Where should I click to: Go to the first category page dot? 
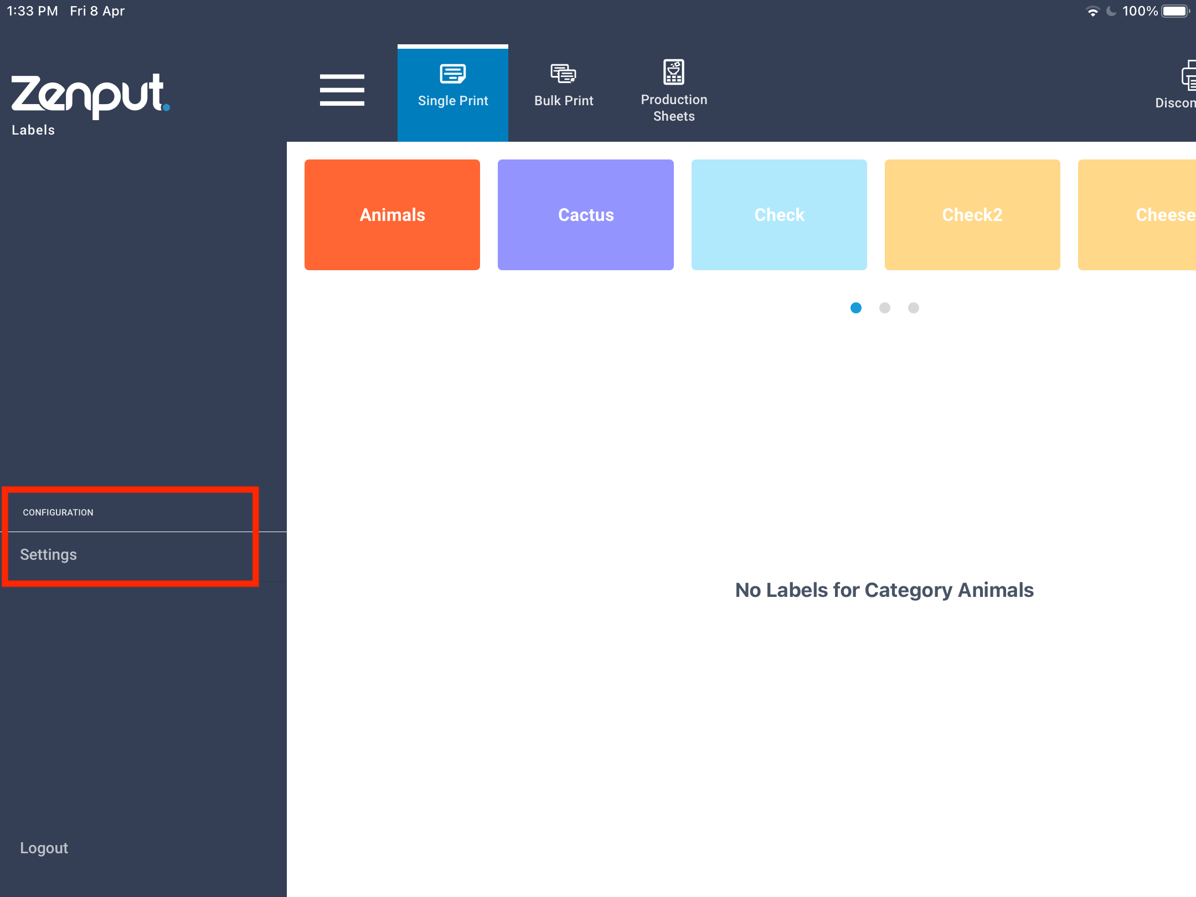click(x=856, y=308)
